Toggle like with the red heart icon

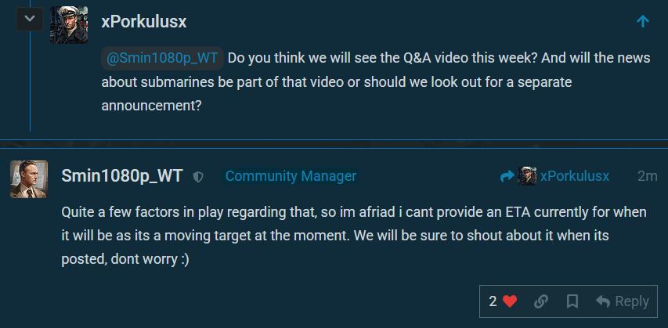pyautogui.click(x=510, y=301)
